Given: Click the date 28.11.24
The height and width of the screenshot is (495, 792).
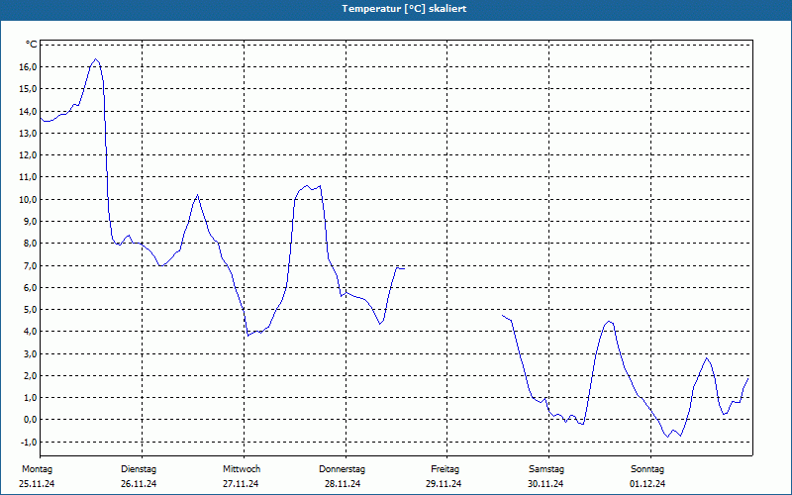Looking at the screenshot, I should point(343,484).
